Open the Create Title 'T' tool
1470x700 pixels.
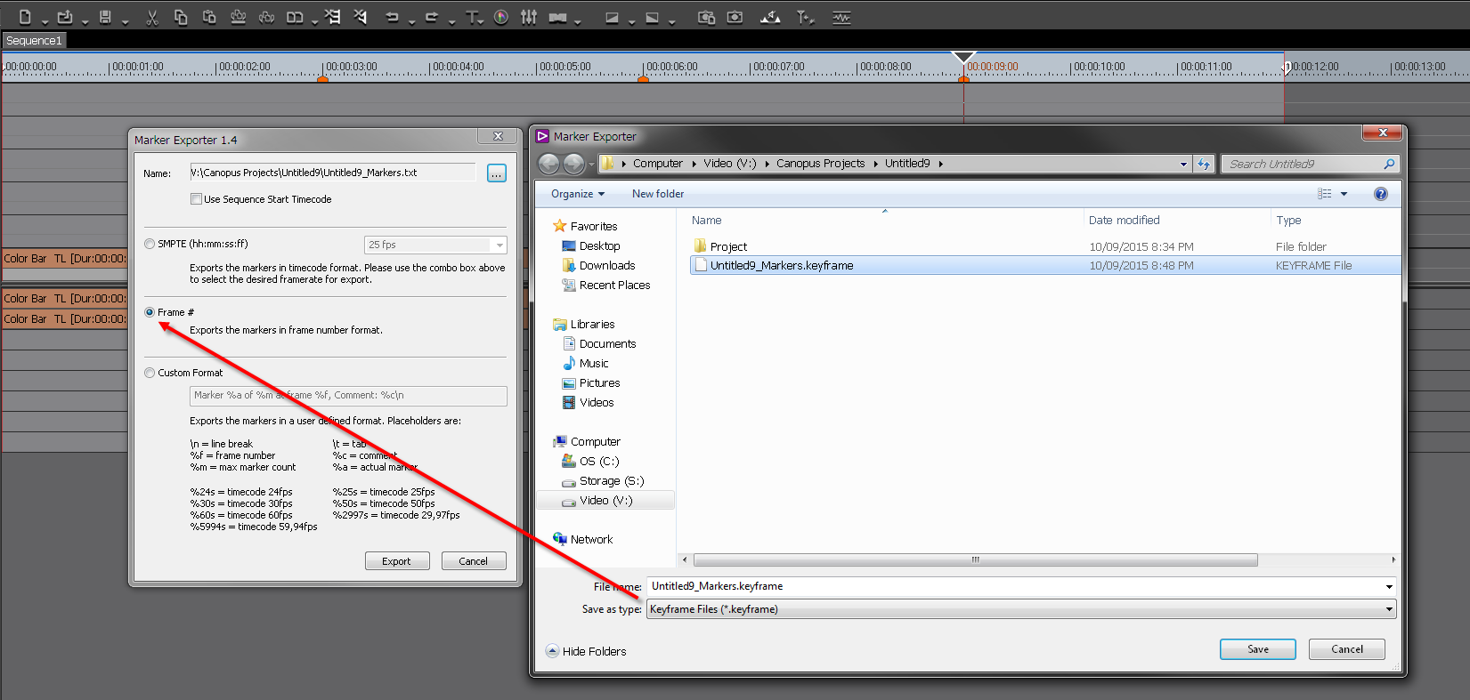point(472,17)
